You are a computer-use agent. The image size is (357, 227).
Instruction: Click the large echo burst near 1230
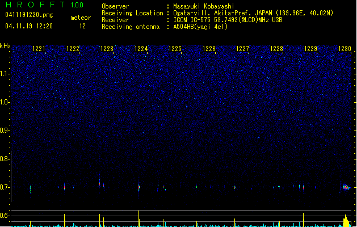(x=346, y=187)
